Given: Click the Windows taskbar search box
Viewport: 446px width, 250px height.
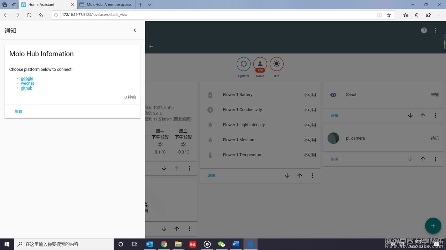Looking at the screenshot, I should pos(64,244).
